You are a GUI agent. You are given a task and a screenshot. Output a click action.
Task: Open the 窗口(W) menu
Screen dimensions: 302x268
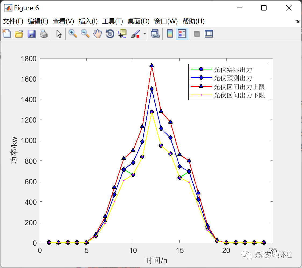(x=166, y=21)
